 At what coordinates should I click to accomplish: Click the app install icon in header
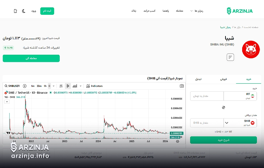[15, 11]
